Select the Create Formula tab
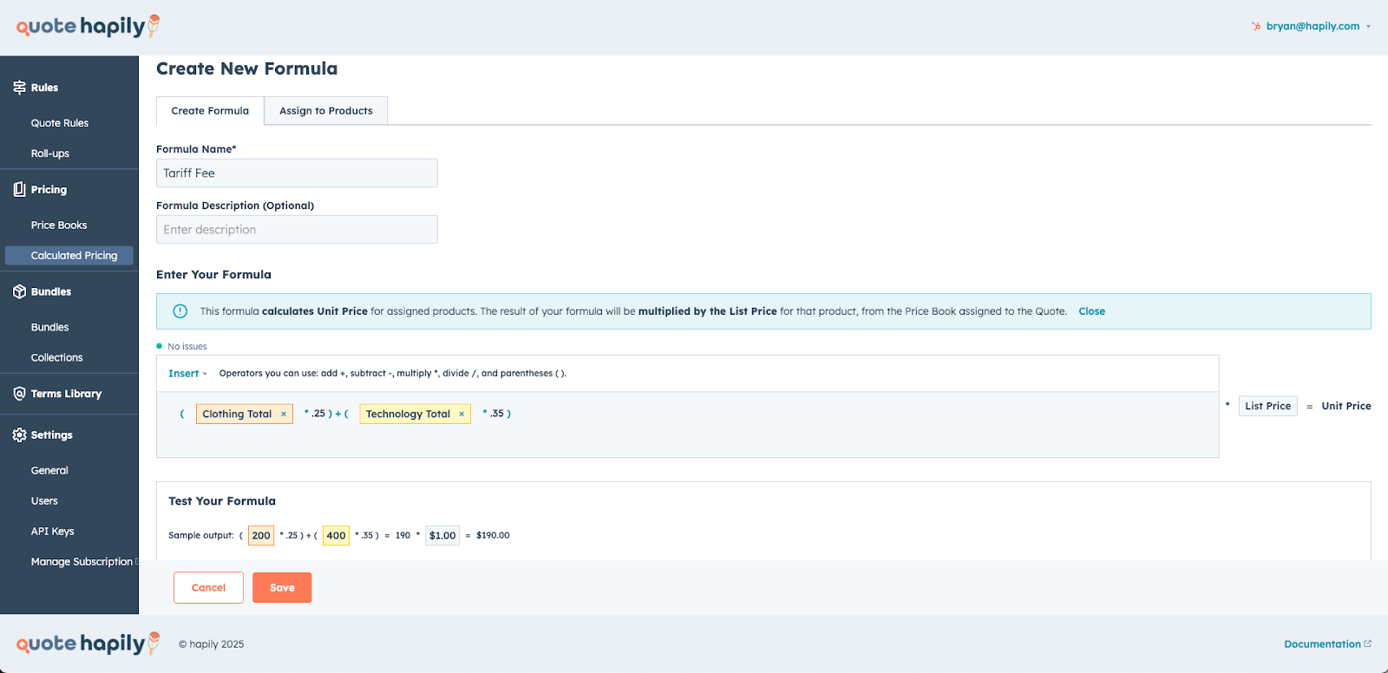 pos(210,111)
